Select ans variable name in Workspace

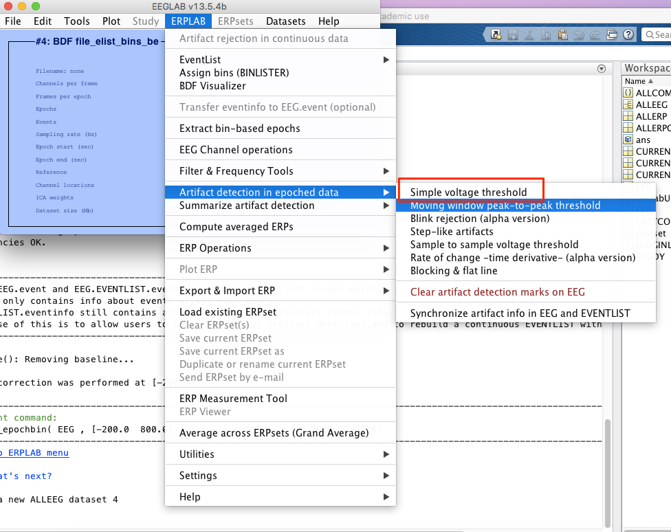coord(643,140)
